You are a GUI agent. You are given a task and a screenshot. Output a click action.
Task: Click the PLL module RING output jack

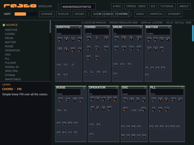tap(173, 128)
